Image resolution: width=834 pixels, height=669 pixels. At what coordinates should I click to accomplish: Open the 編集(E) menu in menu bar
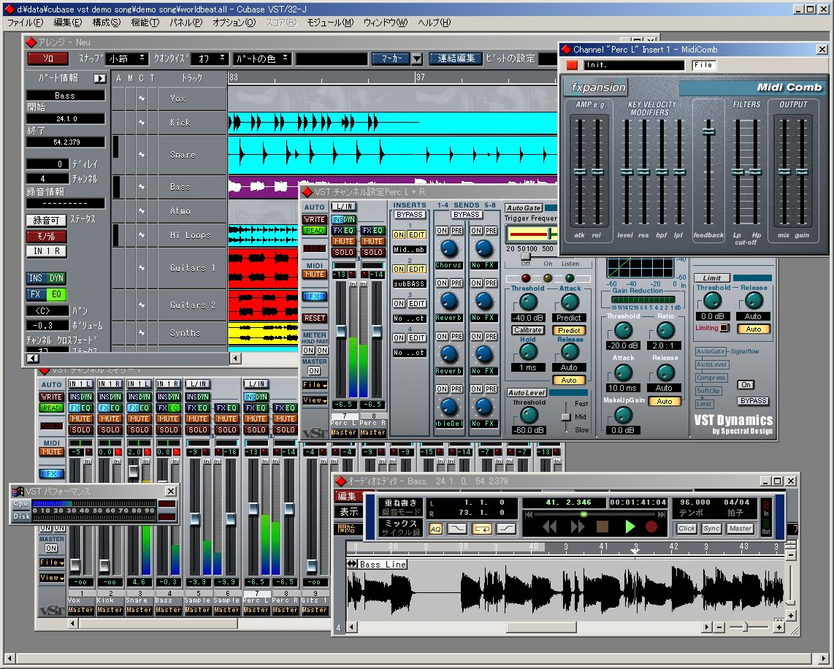tap(67, 23)
